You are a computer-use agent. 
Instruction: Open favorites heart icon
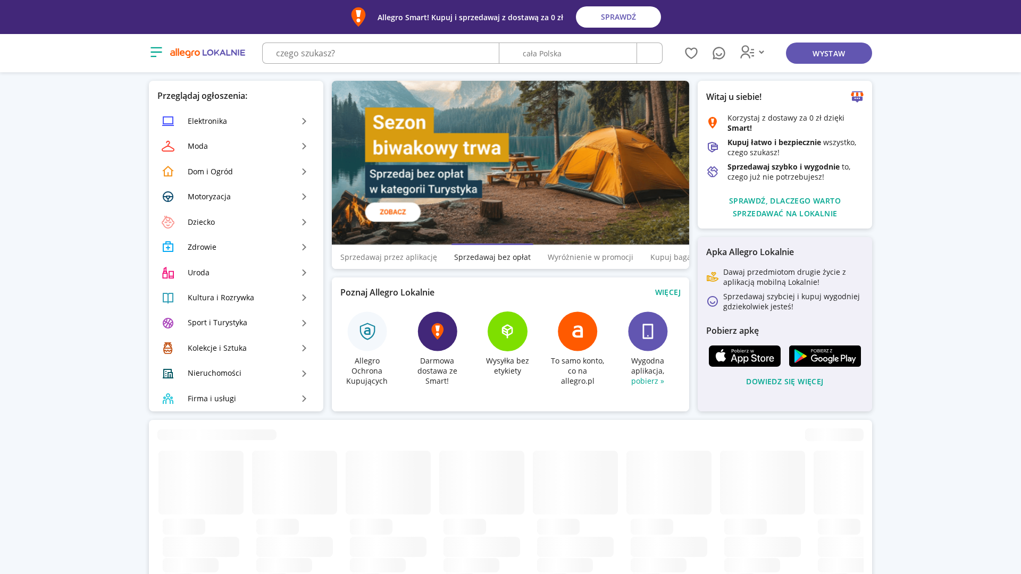[x=691, y=53]
